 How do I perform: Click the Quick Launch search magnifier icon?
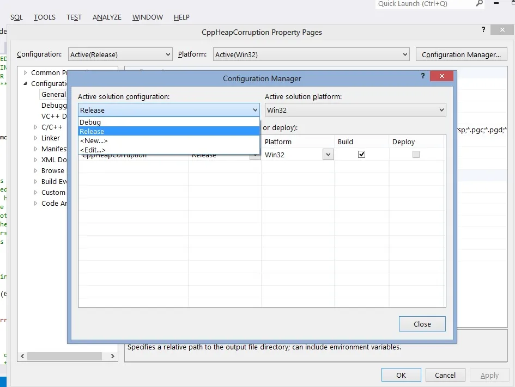click(480, 4)
